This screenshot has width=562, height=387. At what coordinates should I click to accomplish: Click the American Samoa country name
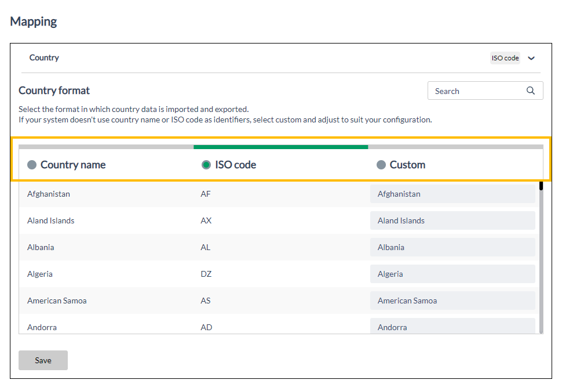coord(57,301)
